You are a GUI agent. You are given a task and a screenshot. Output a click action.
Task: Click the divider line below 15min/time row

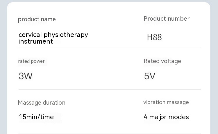[110, 133]
